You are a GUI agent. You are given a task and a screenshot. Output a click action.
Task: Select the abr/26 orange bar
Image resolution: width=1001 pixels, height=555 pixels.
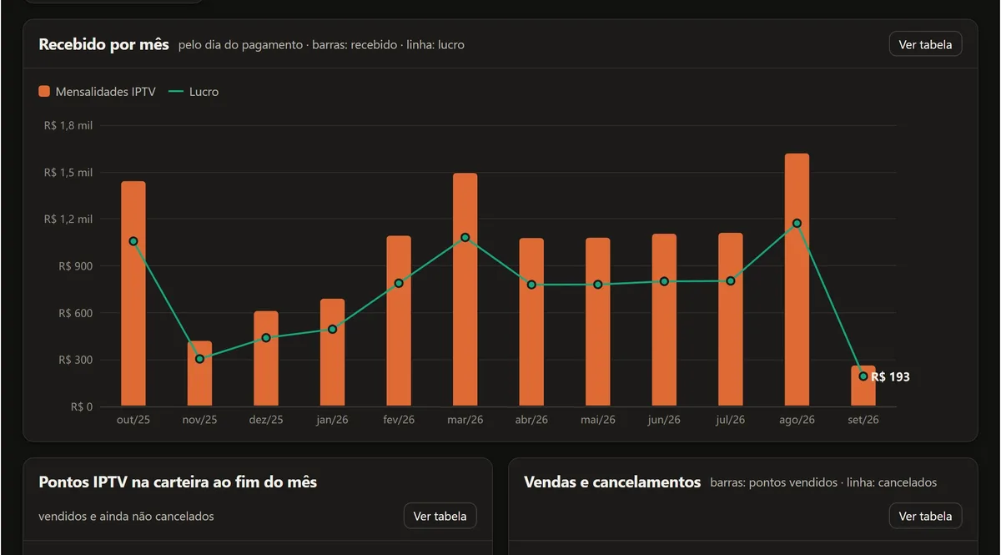pyautogui.click(x=531, y=322)
